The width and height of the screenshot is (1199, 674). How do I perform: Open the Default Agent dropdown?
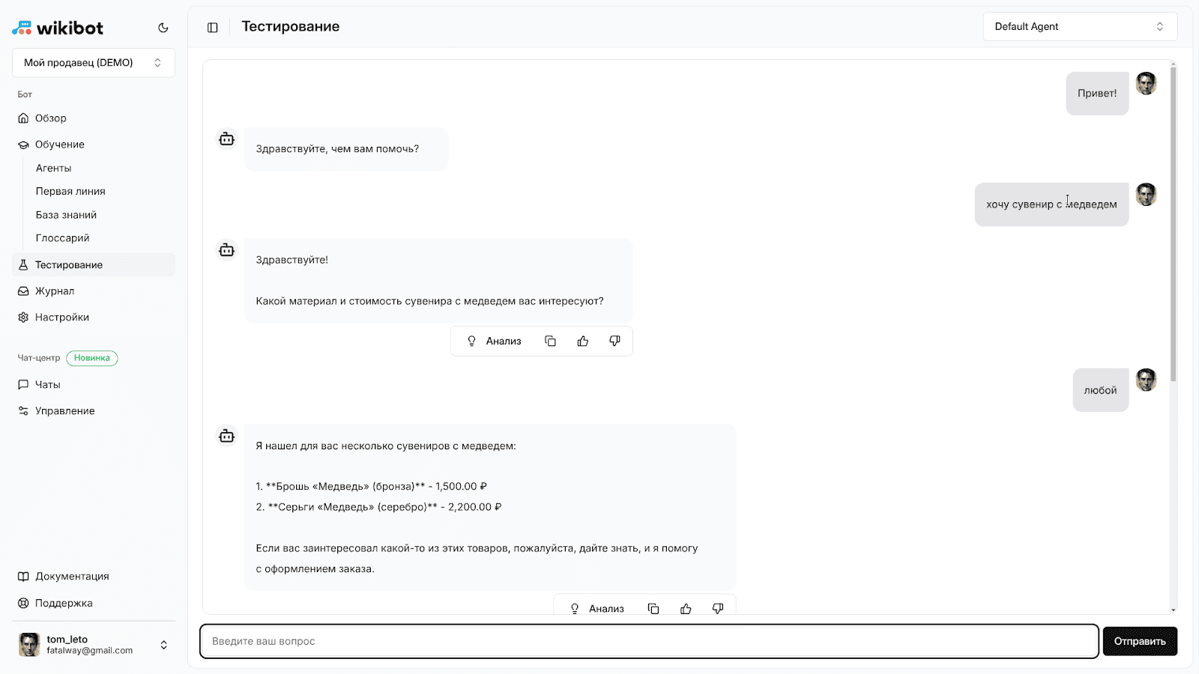point(1080,27)
